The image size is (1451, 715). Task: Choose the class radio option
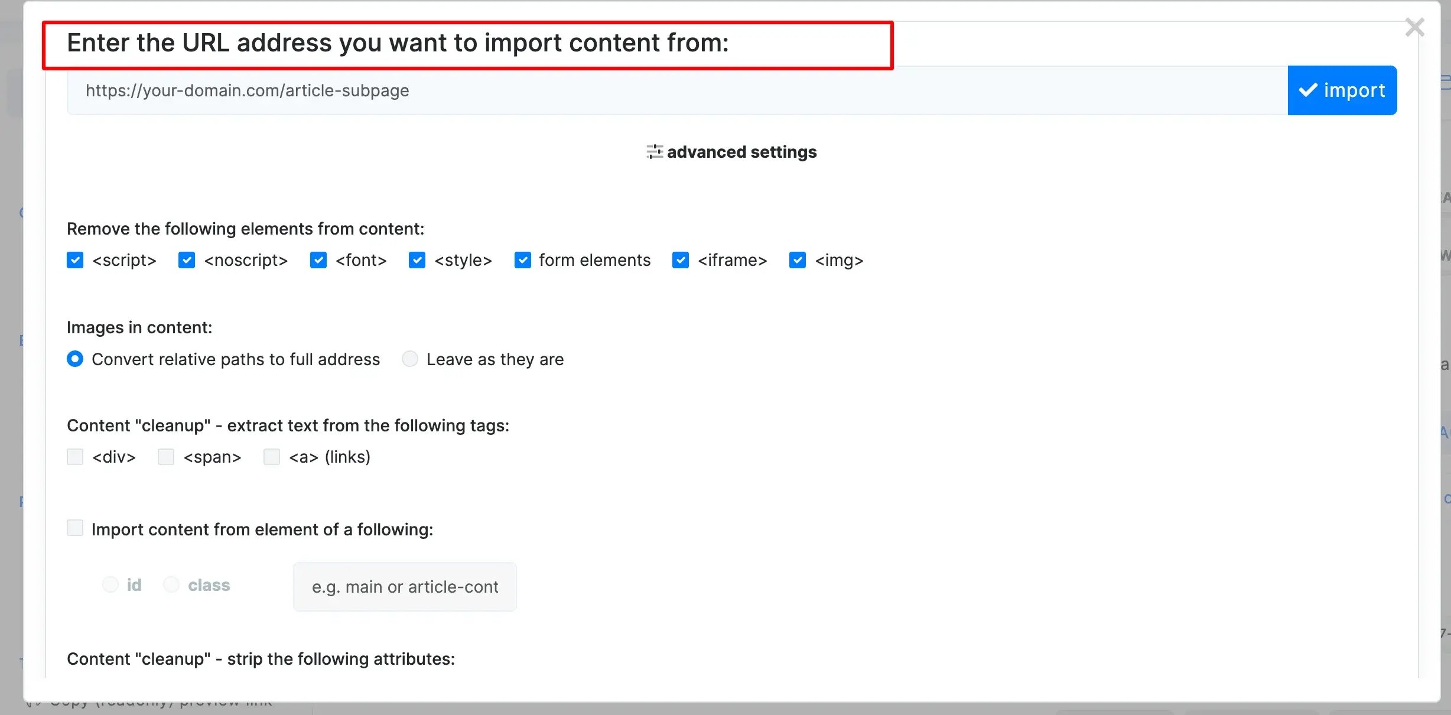tap(171, 584)
